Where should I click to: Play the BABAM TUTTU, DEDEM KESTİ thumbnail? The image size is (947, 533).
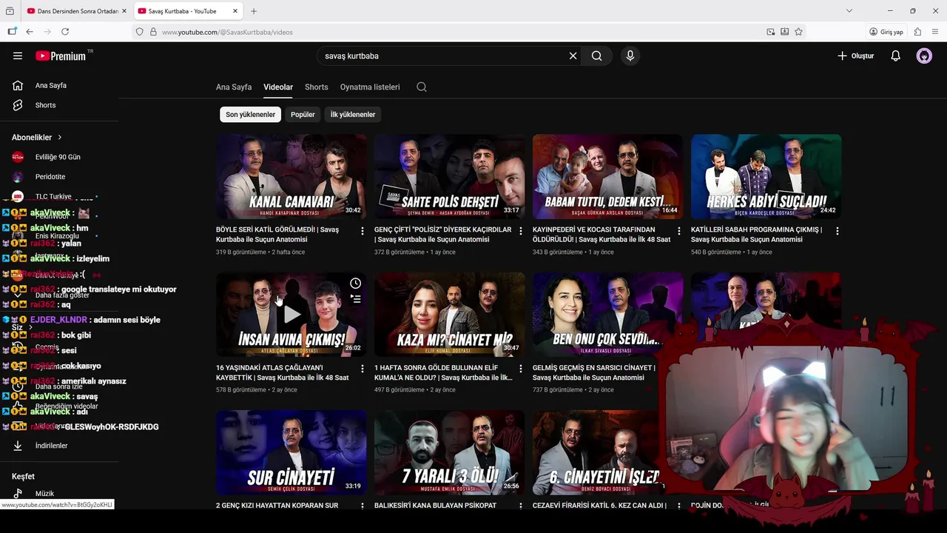[607, 176]
